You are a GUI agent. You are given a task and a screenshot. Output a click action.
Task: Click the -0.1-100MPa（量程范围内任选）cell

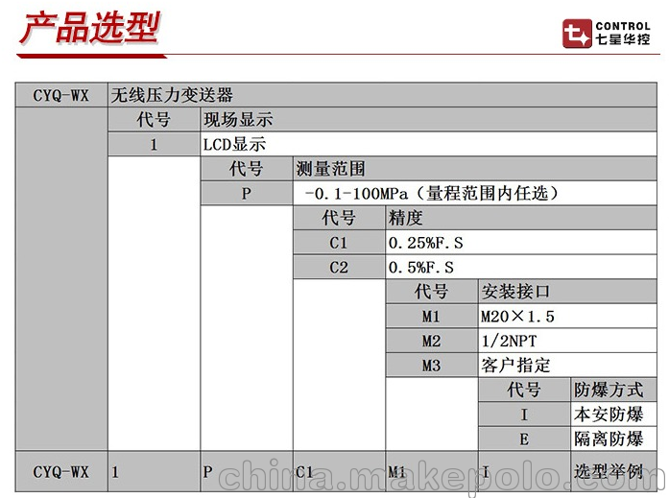(x=475, y=194)
